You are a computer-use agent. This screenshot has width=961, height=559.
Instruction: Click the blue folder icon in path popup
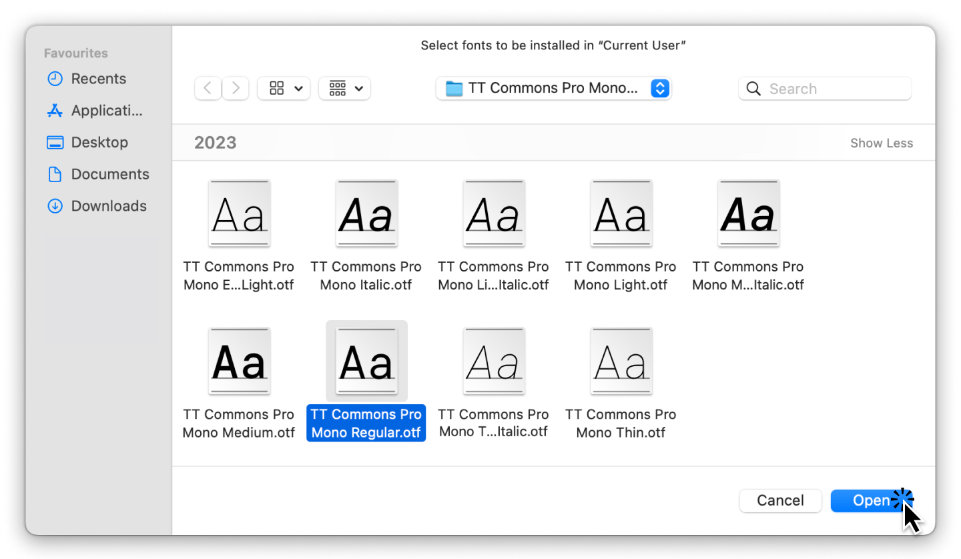tap(454, 88)
